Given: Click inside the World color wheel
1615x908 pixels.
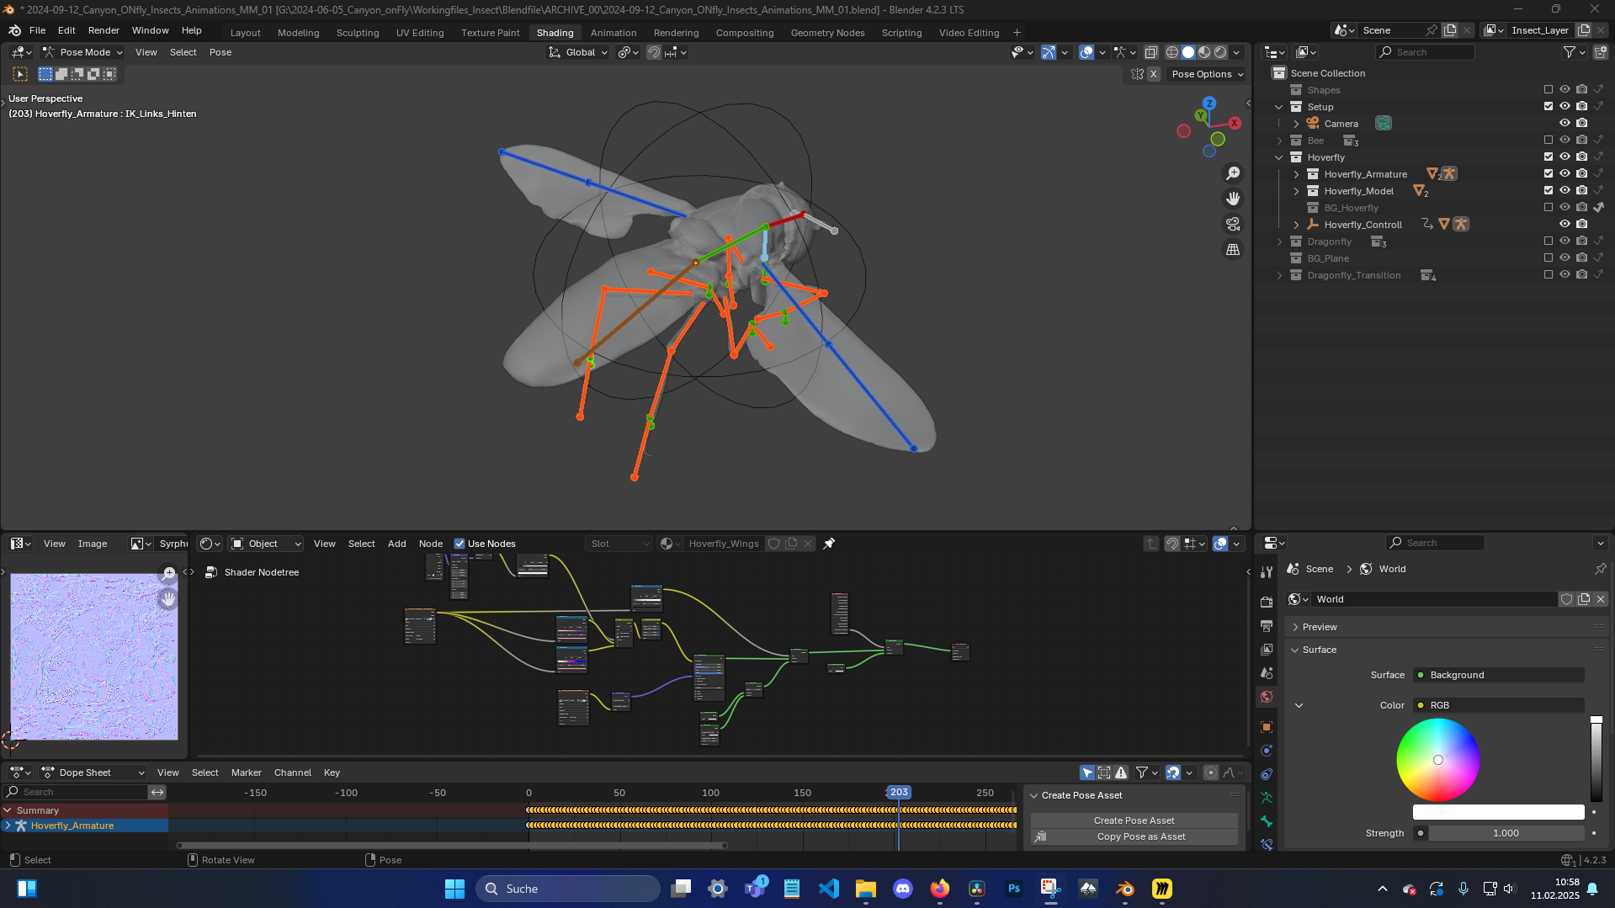Looking at the screenshot, I should [1437, 760].
